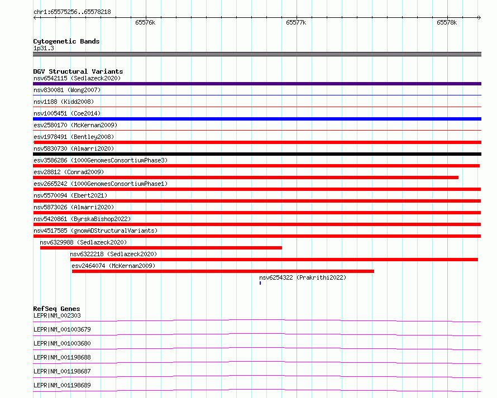Select the LEPR|NM_001003679 transcript label
Image resolution: width=497 pixels, height=398 pixels.
62,329
